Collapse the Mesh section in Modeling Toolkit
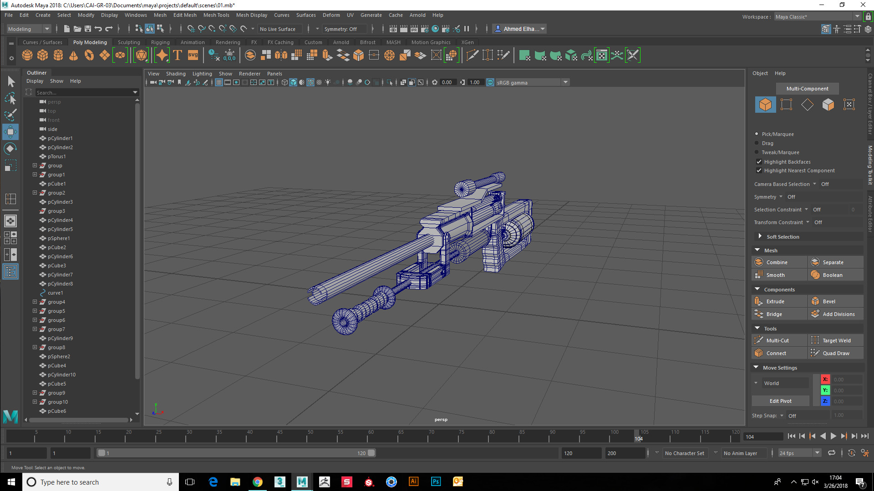Viewport: 874px width, 491px height. click(757, 251)
